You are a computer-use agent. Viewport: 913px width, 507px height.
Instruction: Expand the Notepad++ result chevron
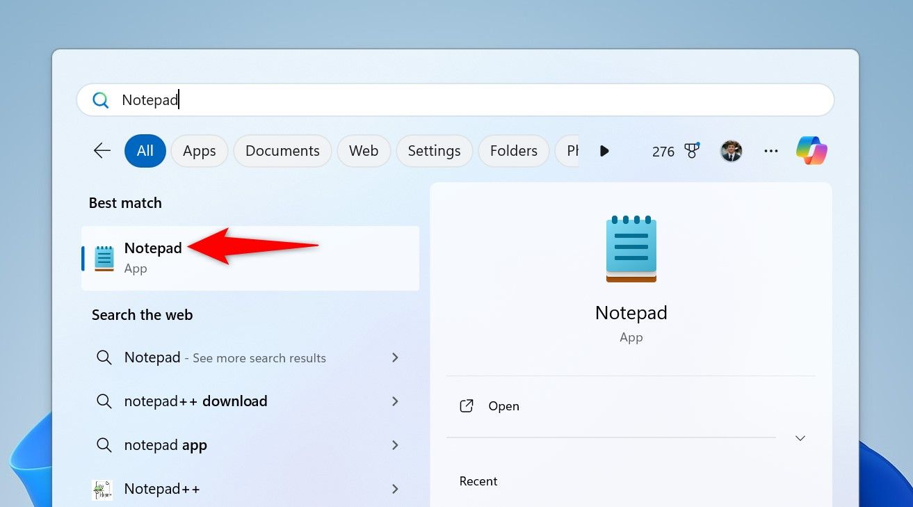395,489
